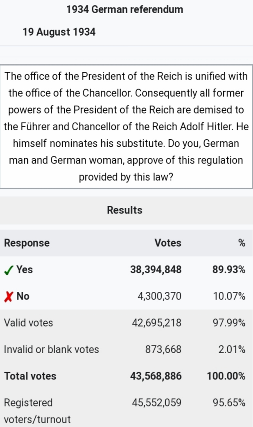
Task: Click the green check mark icon beside Yes
Action: click(8, 270)
